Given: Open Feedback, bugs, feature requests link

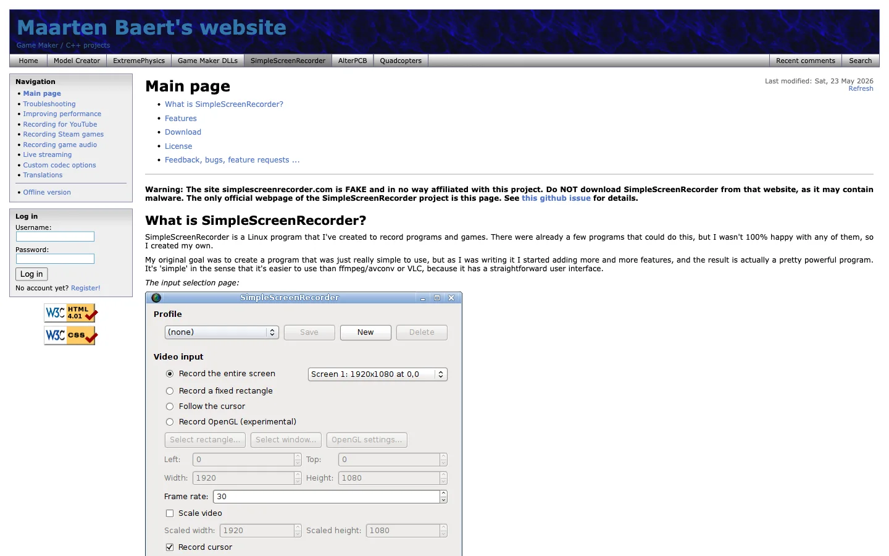Looking at the screenshot, I should click(x=232, y=160).
